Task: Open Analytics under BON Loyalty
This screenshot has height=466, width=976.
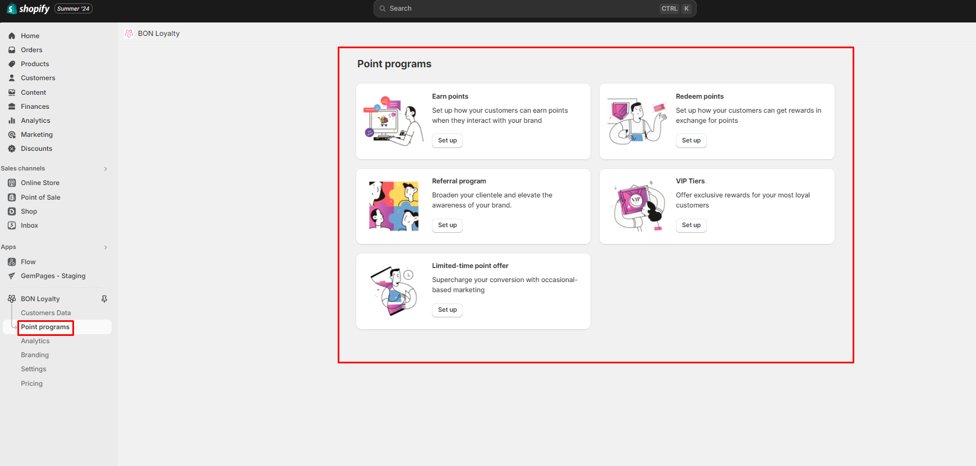Action: pos(35,341)
